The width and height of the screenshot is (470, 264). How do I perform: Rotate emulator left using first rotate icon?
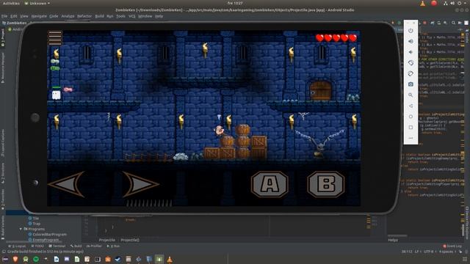[x=411, y=63]
